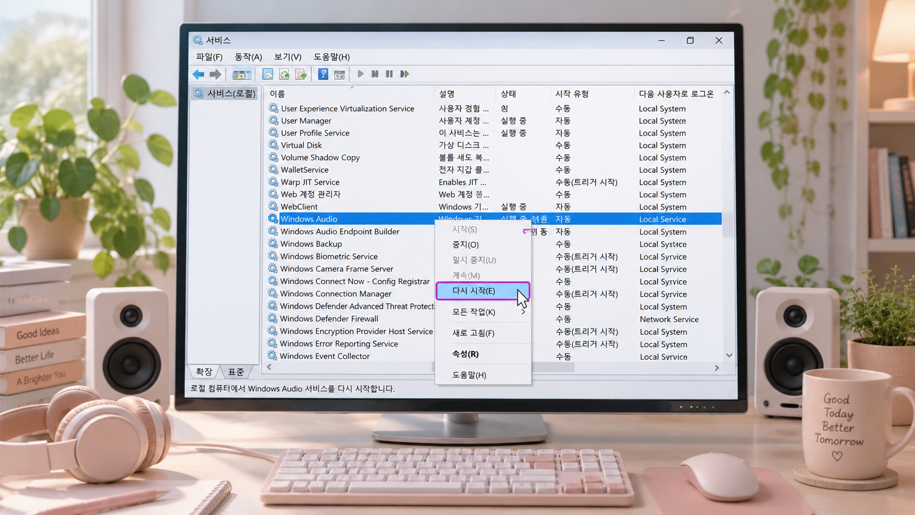Screen dimensions: 915x515
Task: Click the Pause service icon
Action: pyautogui.click(x=389, y=74)
